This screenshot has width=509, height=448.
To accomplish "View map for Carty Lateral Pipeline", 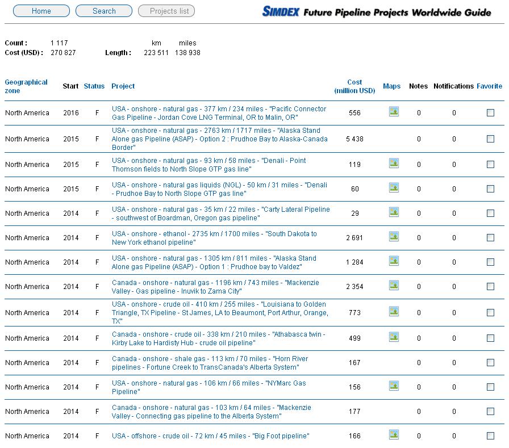I will (x=394, y=212).
